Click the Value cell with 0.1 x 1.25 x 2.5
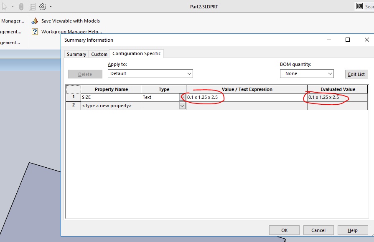The image size is (374, 242). (x=247, y=97)
